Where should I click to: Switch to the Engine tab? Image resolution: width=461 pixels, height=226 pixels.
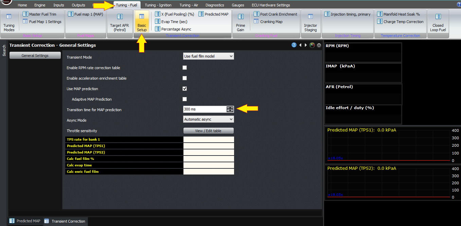click(x=40, y=5)
